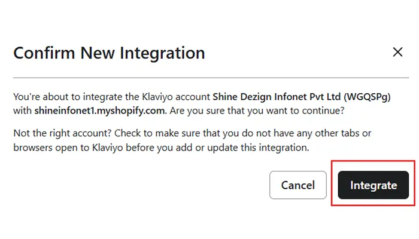This screenshot has height=239, width=419.
Task: Confirm the Shopify integration with Integrate
Action: (x=374, y=185)
